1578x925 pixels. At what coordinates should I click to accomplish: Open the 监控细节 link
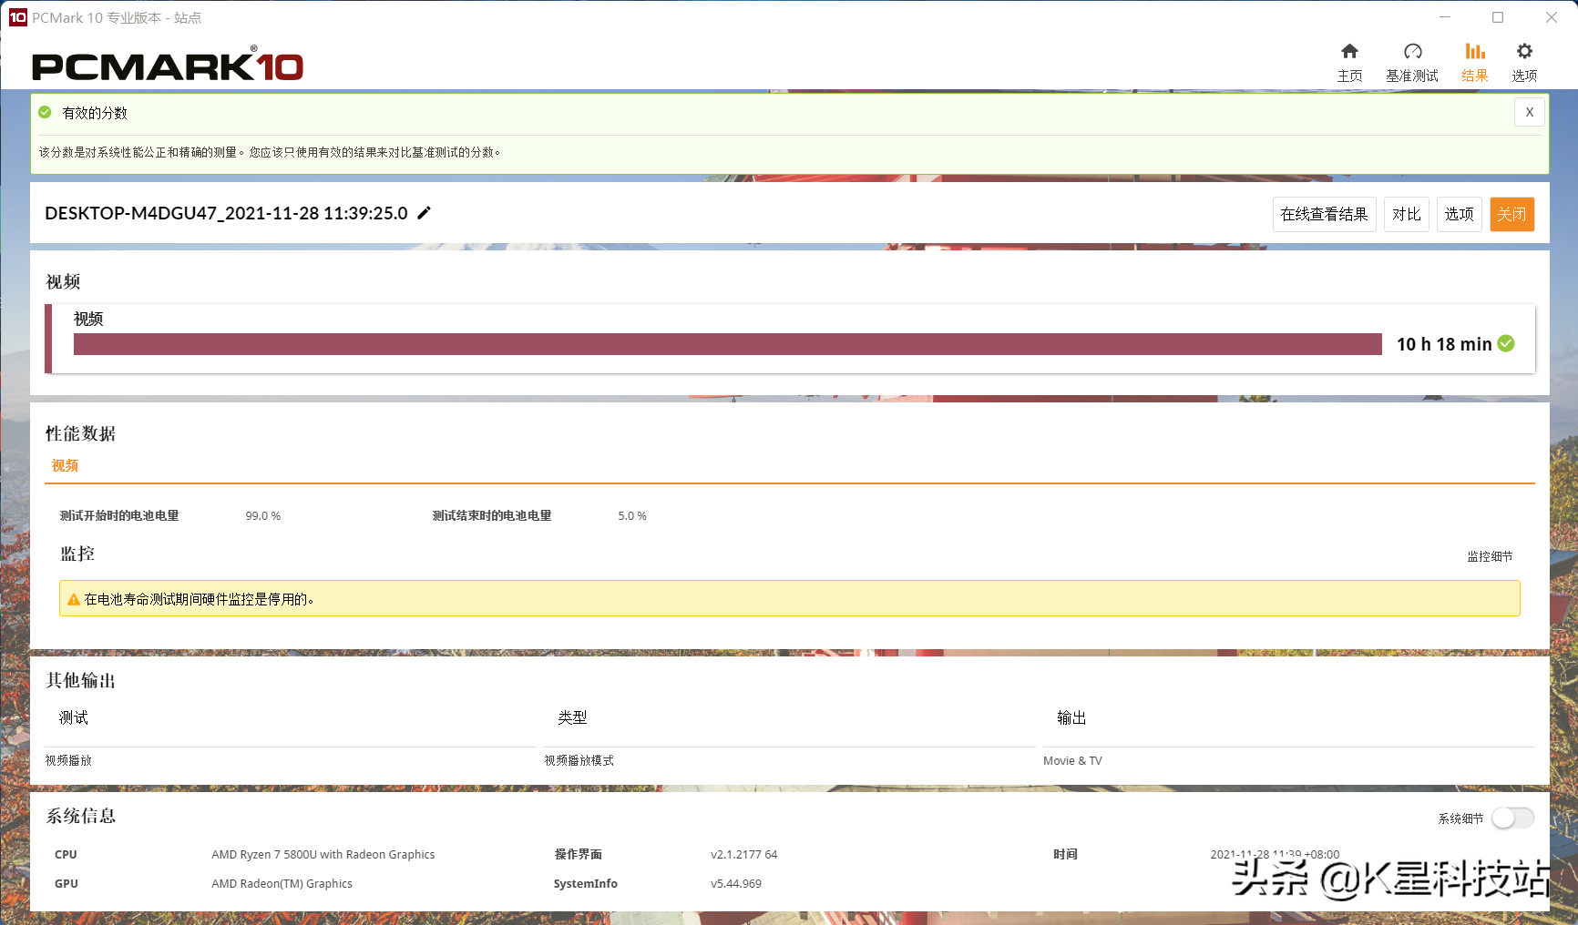pyautogui.click(x=1490, y=556)
